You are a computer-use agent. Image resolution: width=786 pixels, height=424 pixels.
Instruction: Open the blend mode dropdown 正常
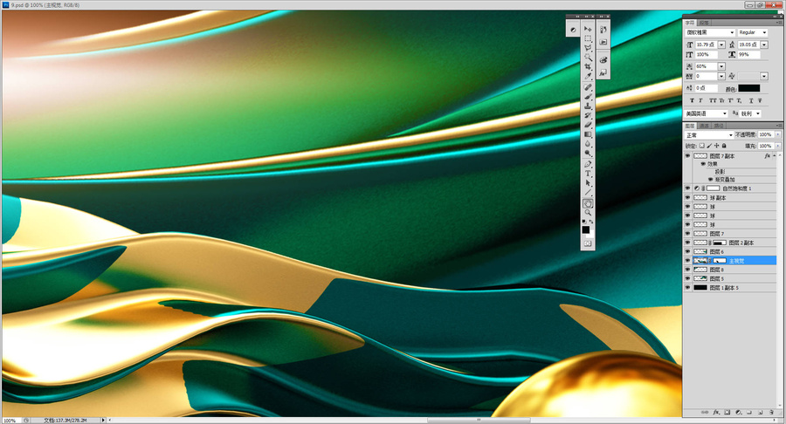click(x=709, y=135)
